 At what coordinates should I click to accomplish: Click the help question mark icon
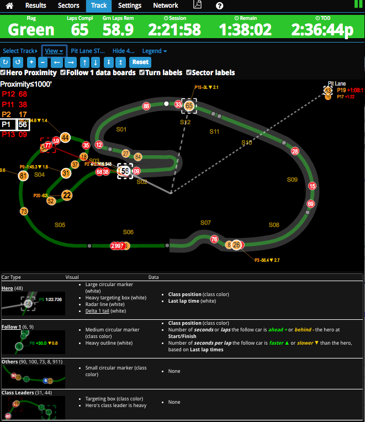tap(219, 6)
